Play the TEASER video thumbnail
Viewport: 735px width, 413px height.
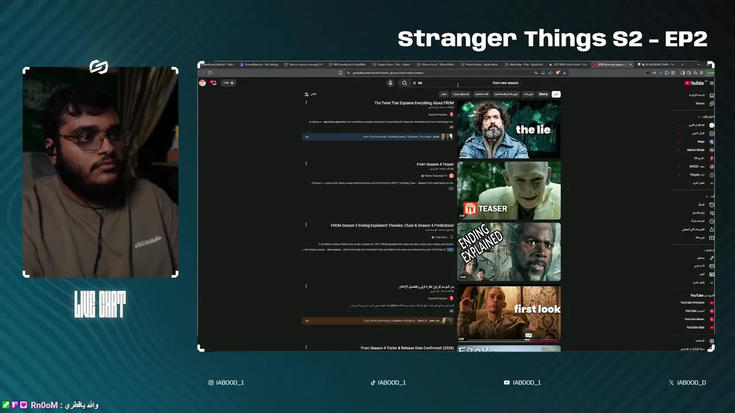509,190
